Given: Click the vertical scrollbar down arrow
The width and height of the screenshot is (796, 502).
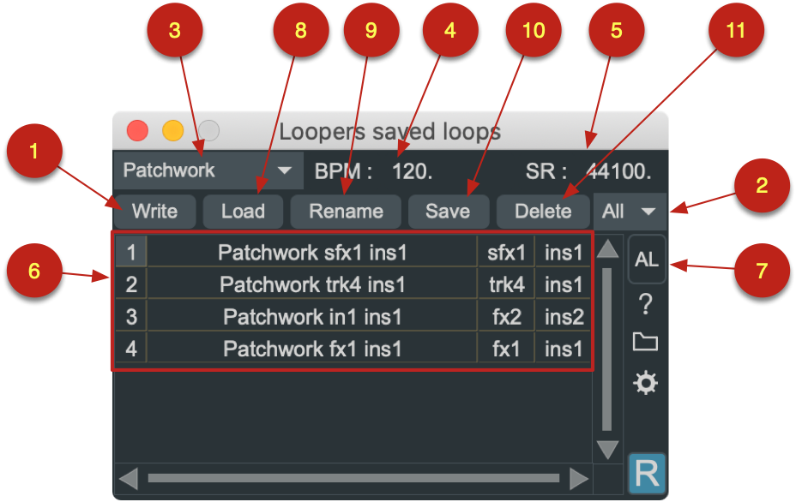Looking at the screenshot, I should (607, 450).
